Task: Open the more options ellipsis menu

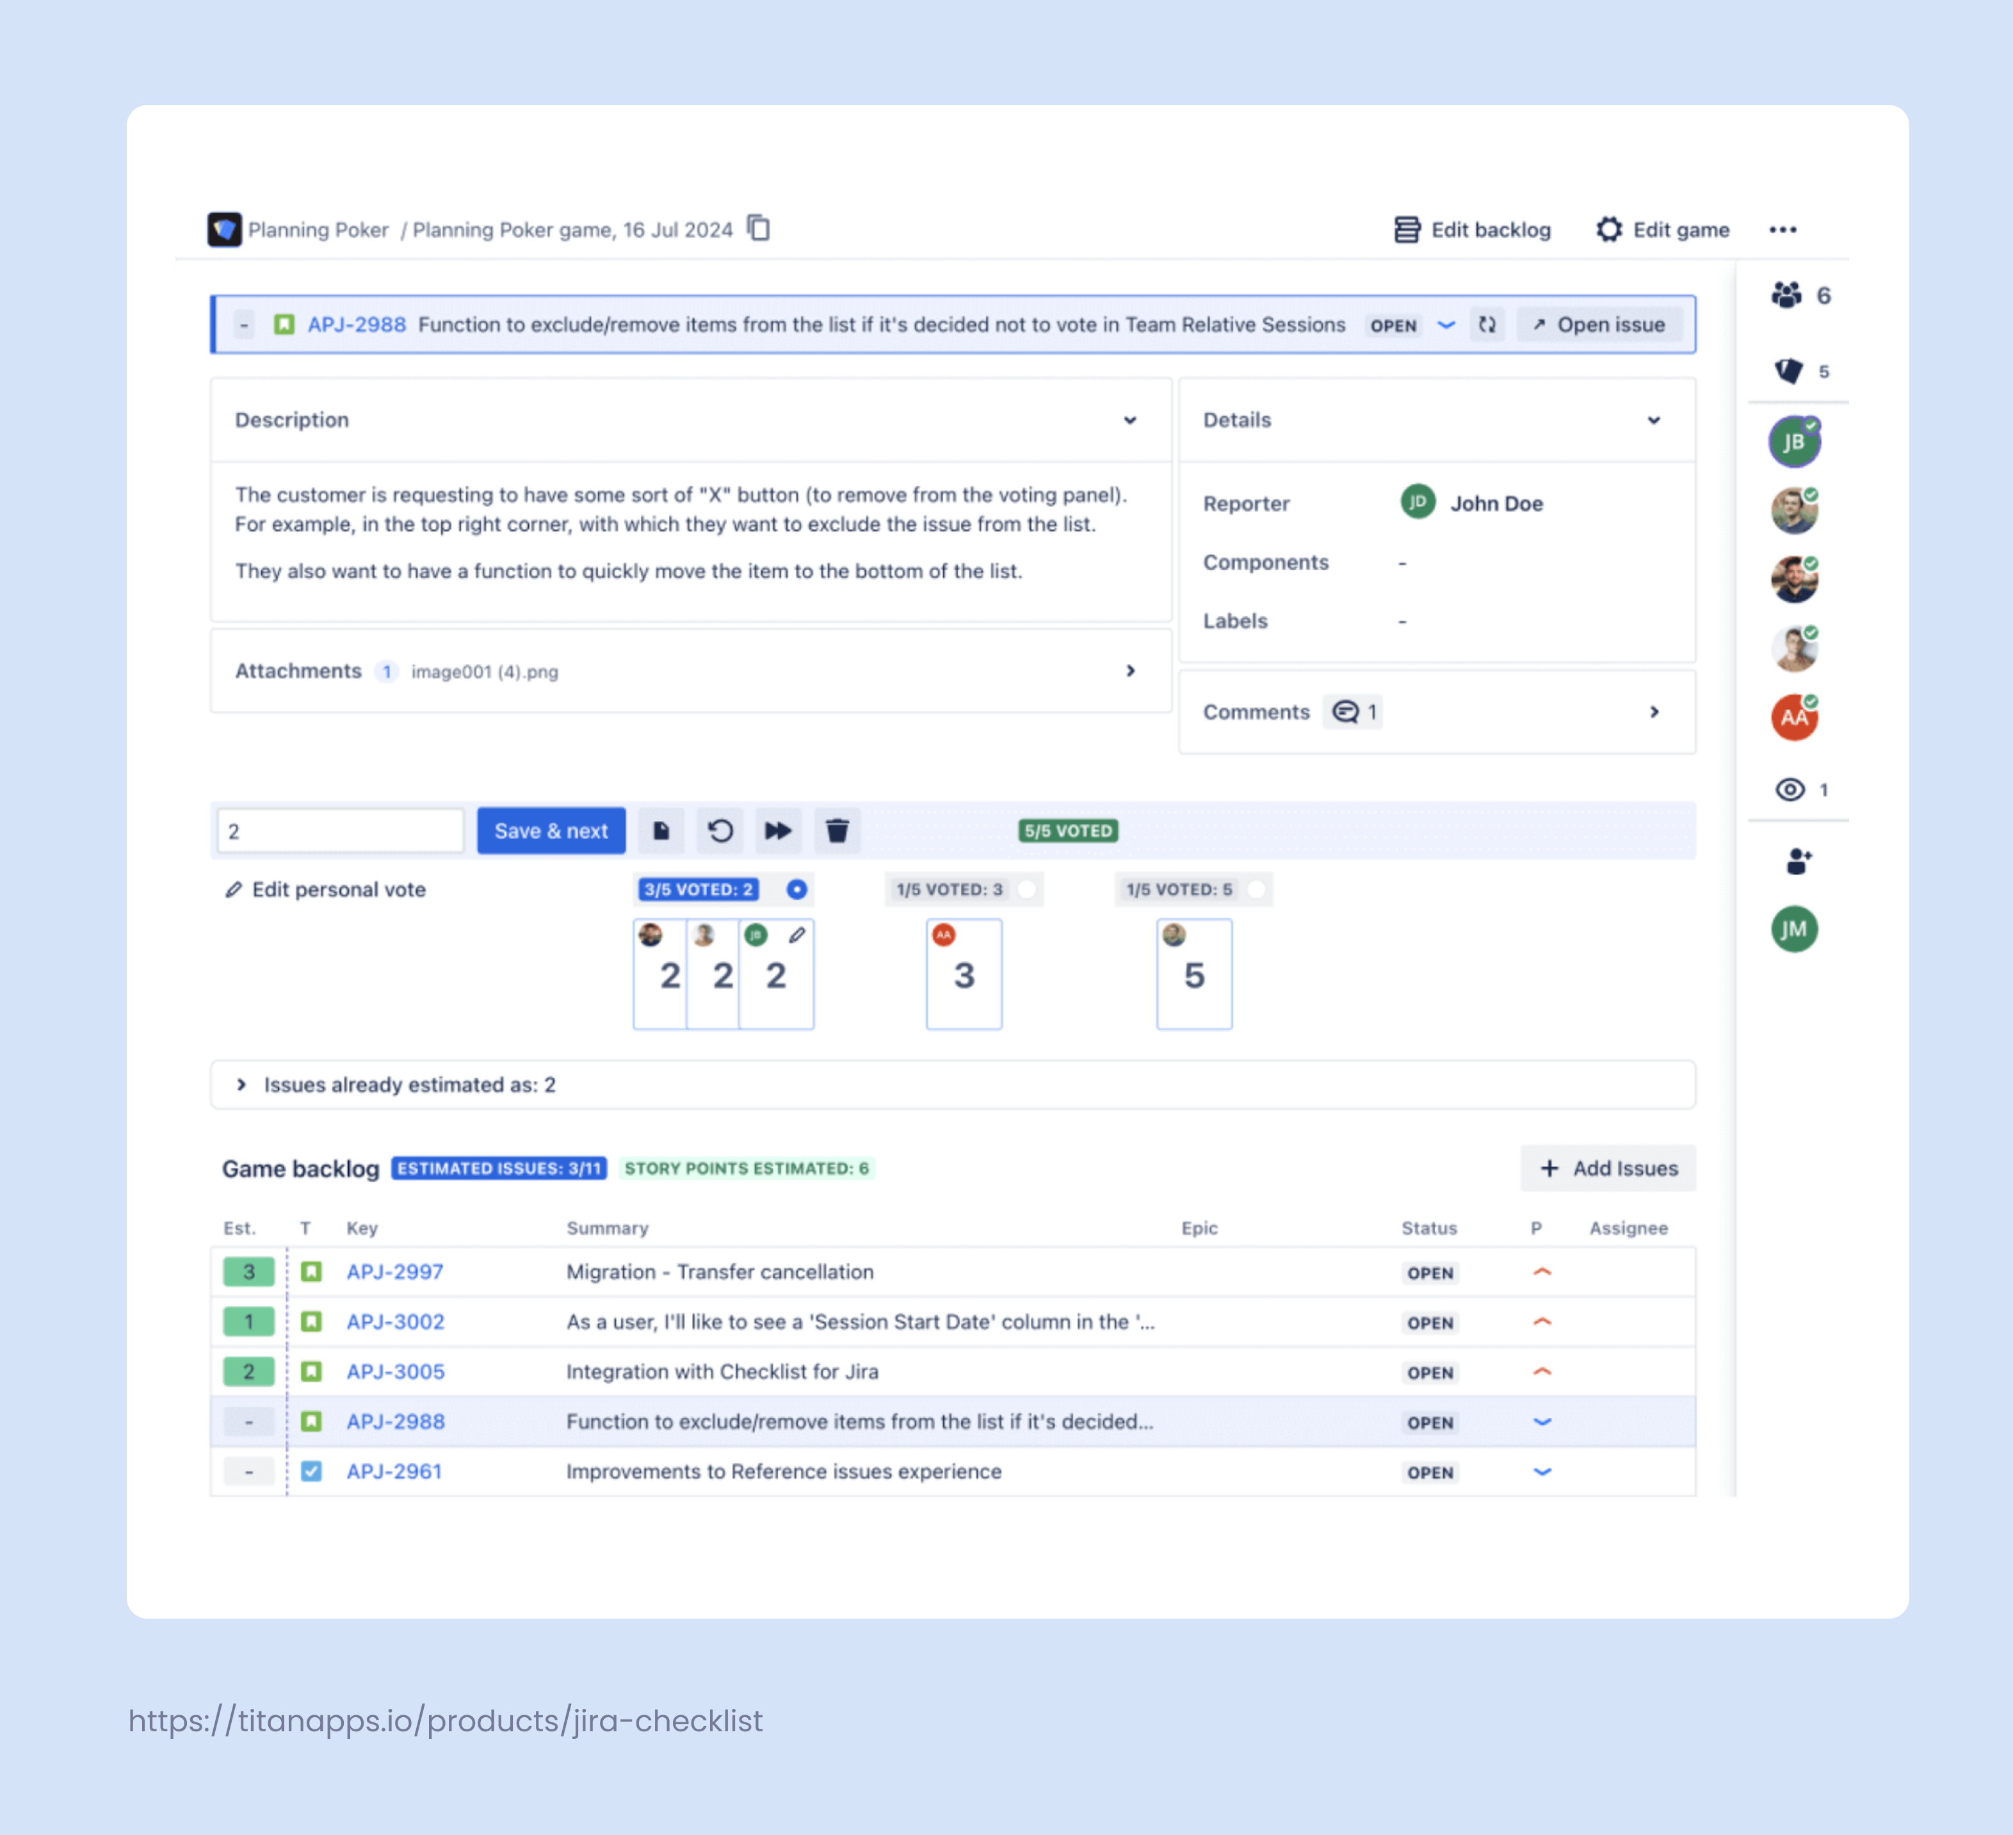Action: 1783,229
